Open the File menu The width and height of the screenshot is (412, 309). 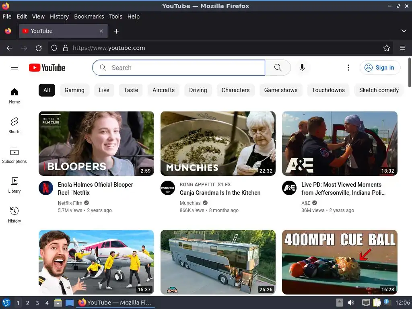(x=7, y=16)
